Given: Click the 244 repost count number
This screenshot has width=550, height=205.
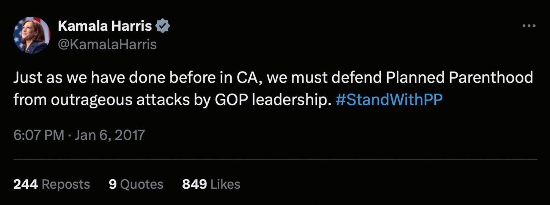Looking at the screenshot, I should click(x=25, y=184).
